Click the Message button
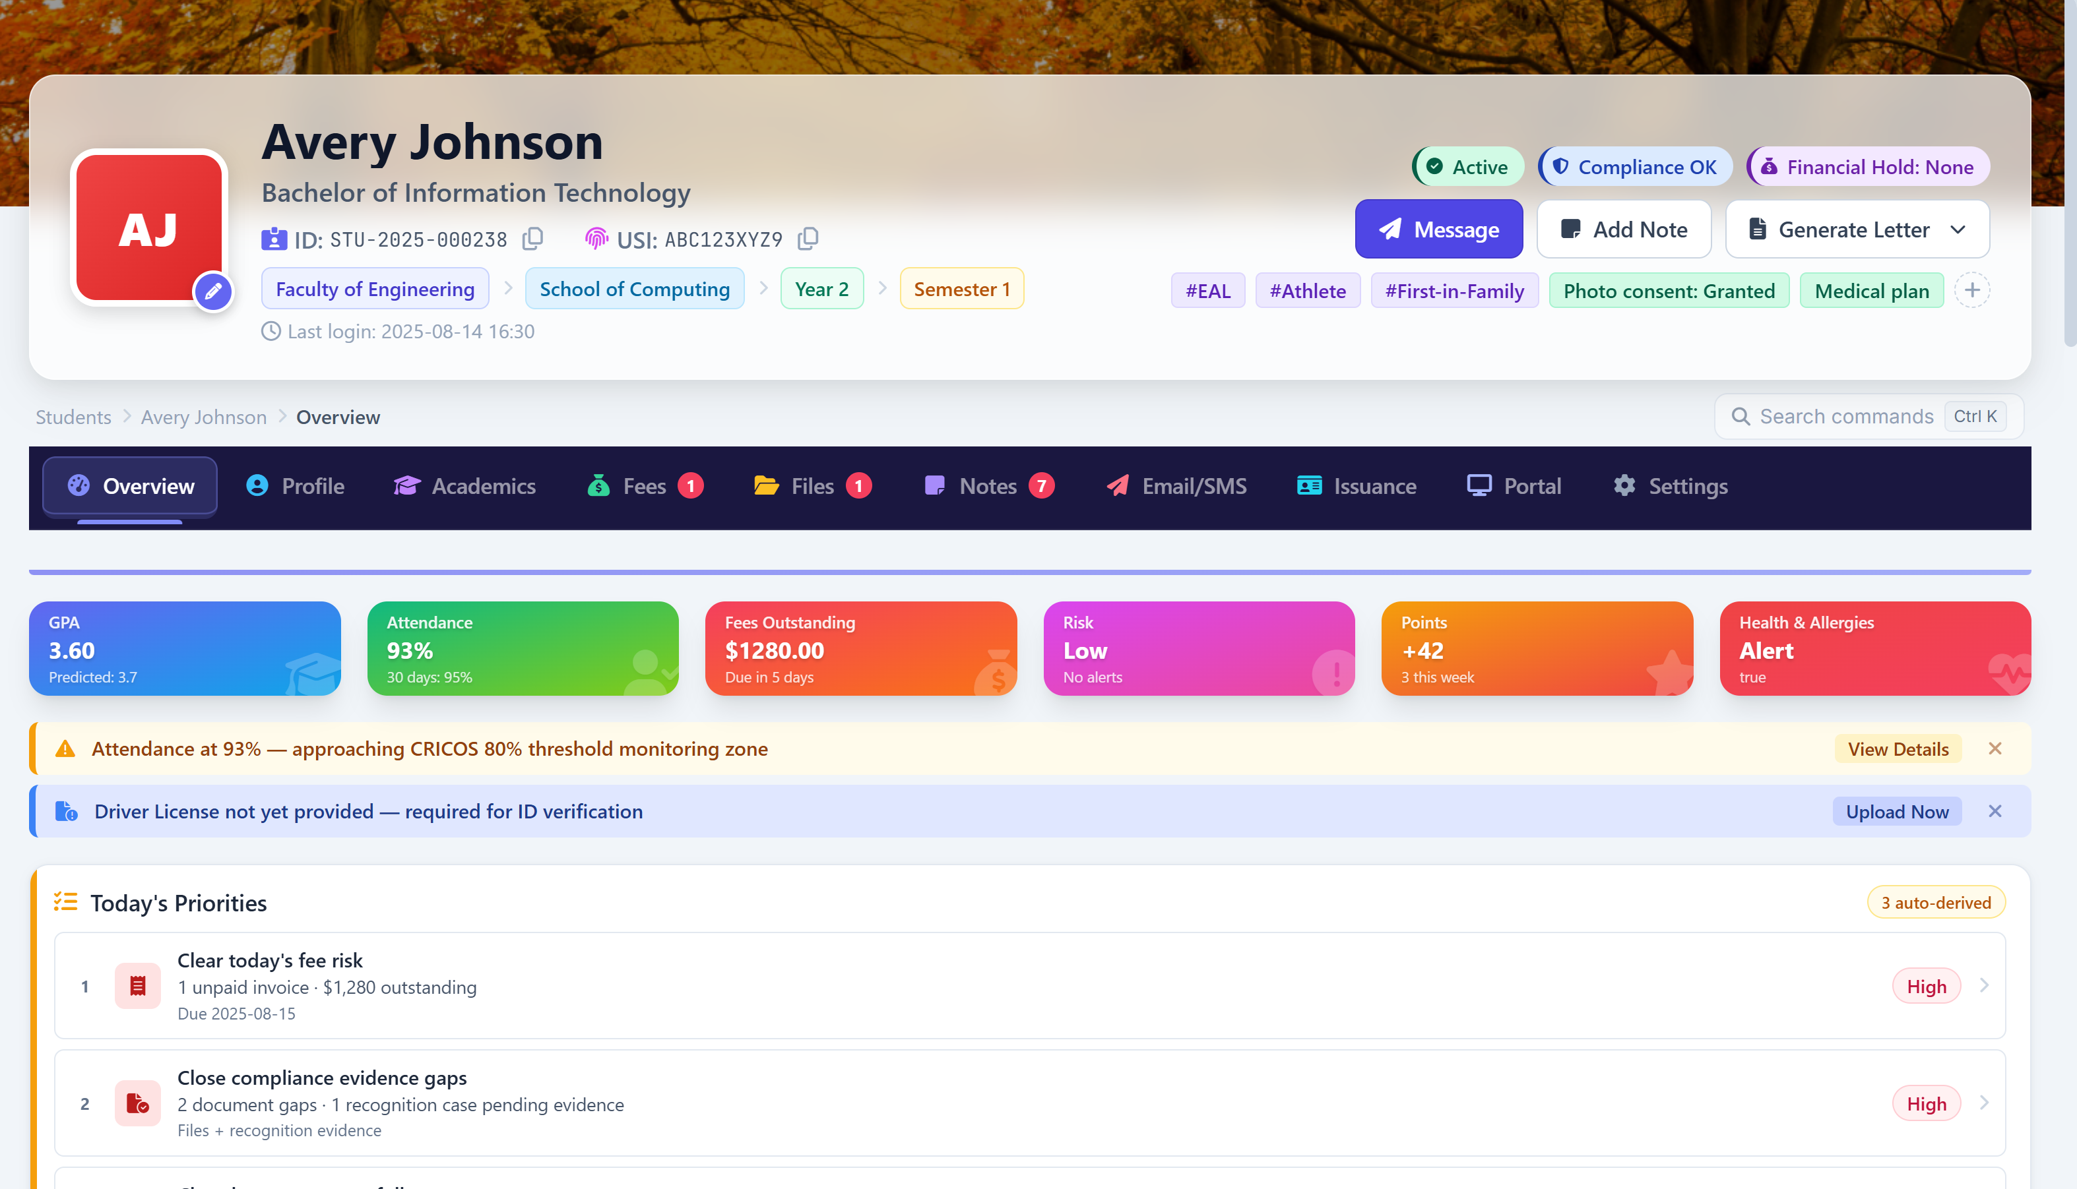 (x=1438, y=229)
